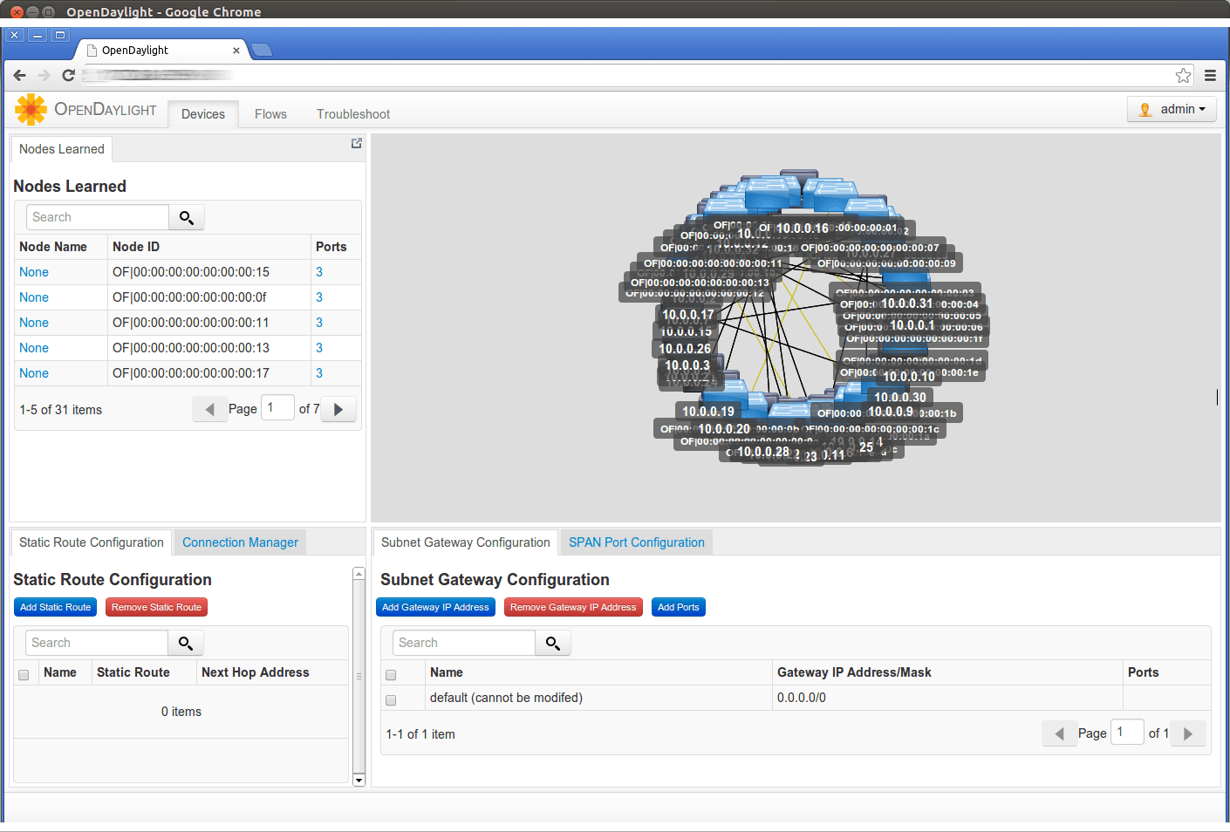
Task: Select topology node labeled 10.0.0.19
Action: pyautogui.click(x=708, y=412)
